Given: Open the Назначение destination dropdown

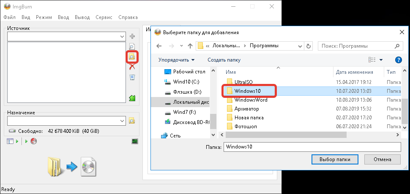Looking at the screenshot, I should 122,121.
